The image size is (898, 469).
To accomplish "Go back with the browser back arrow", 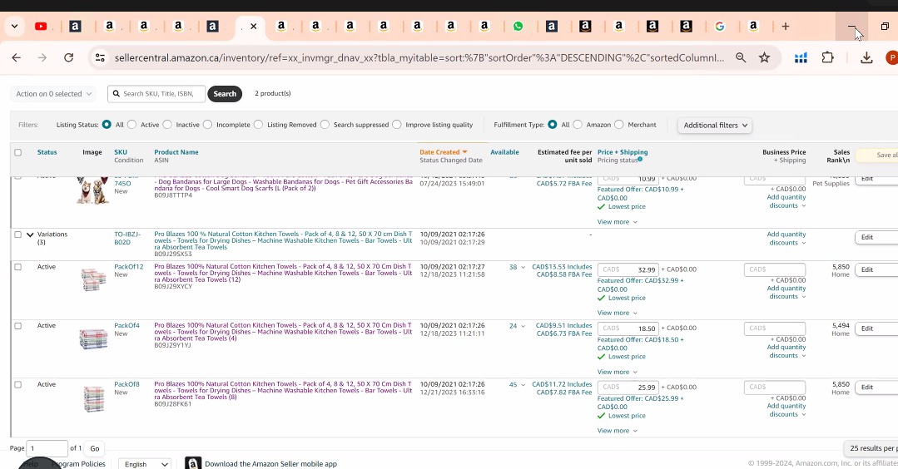I will click(16, 57).
